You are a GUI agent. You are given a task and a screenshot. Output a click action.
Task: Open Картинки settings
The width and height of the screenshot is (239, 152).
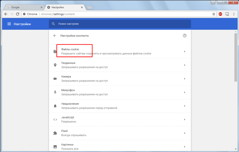coord(120,146)
